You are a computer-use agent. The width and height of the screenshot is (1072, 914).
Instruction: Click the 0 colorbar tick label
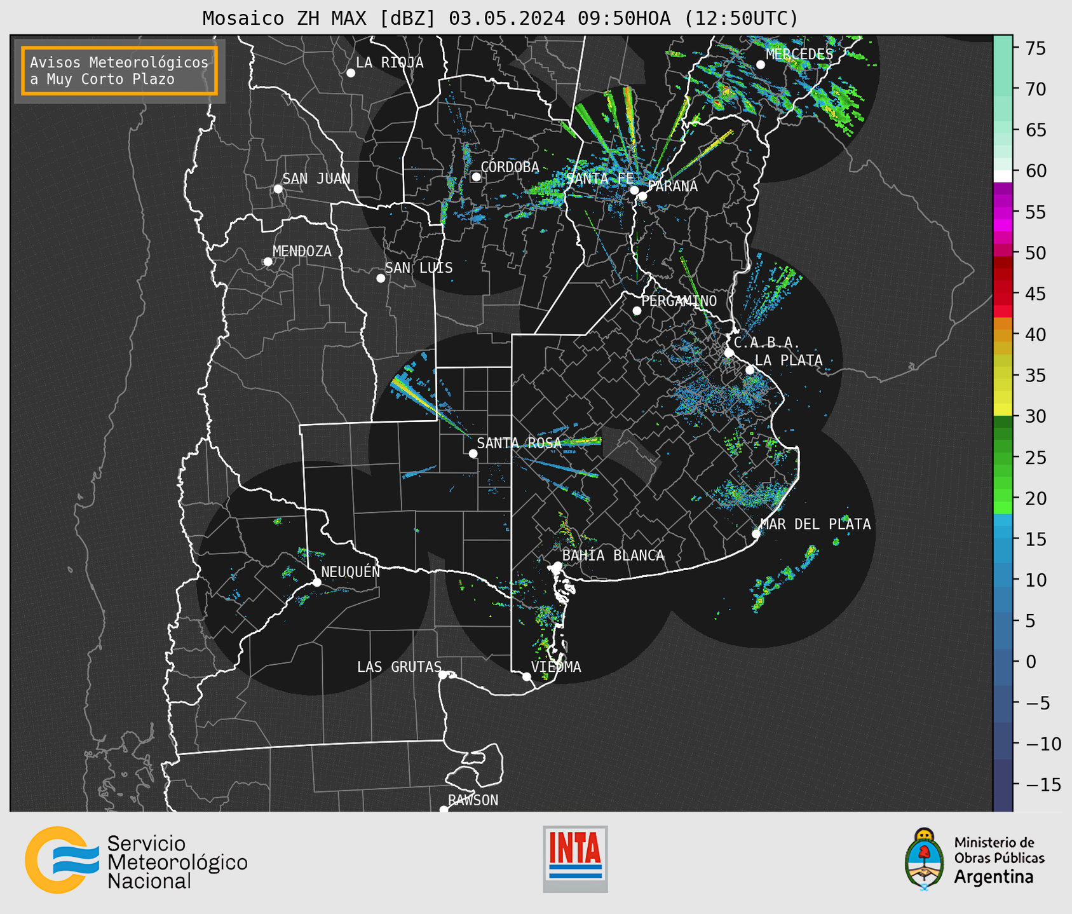(1031, 662)
